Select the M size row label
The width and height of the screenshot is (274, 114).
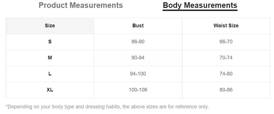pyautogui.click(x=50, y=58)
